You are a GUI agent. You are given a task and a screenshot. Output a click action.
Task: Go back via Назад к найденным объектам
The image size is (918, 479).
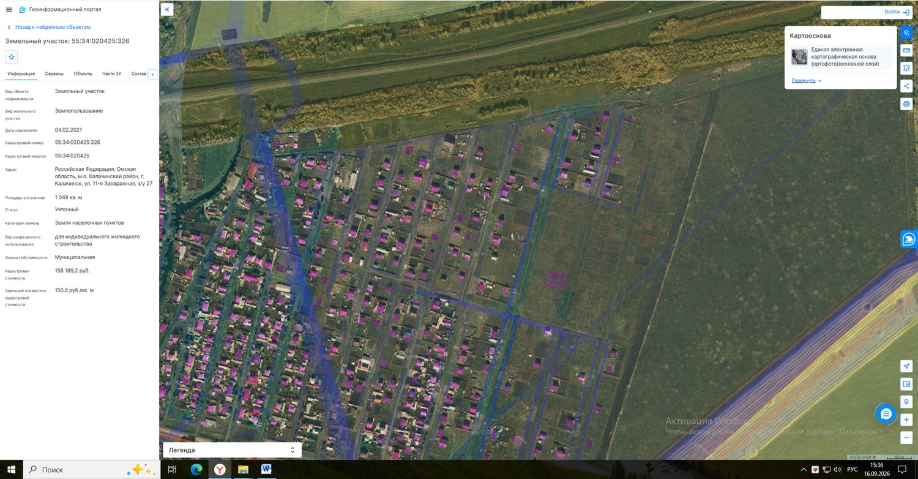(x=48, y=27)
